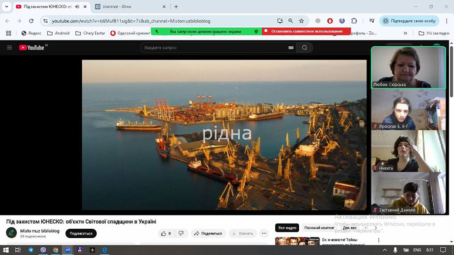
Task: Open the Усі закладки folder
Action: point(434,33)
